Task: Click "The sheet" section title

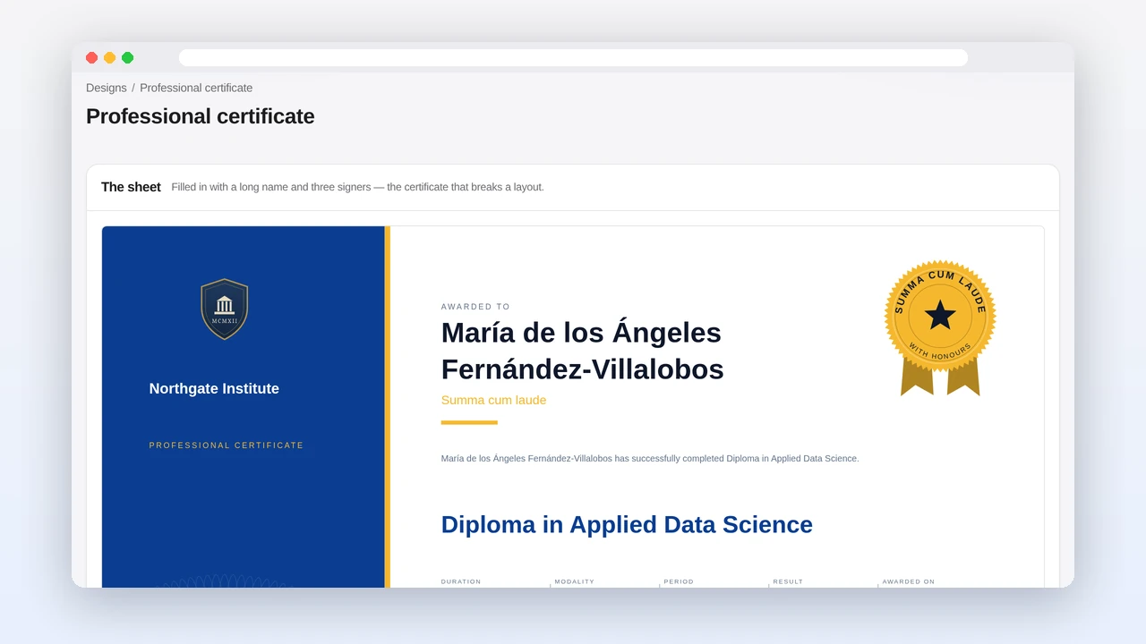Action: (x=131, y=187)
